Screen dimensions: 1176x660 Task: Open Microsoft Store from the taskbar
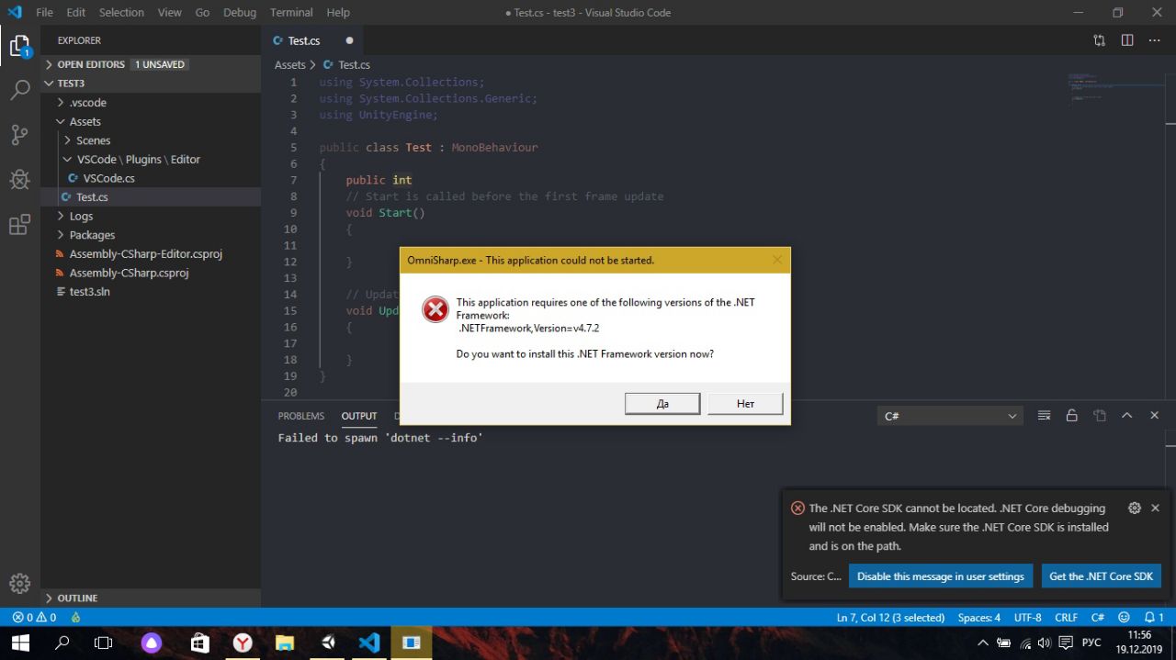[x=199, y=643]
